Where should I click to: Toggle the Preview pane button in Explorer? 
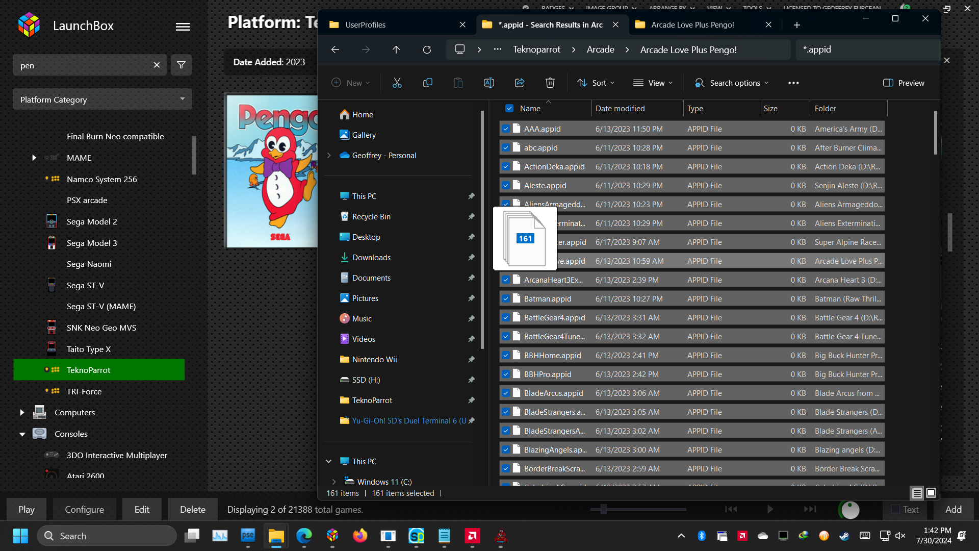(904, 83)
